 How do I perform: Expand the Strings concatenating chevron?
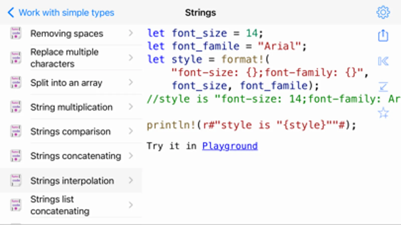pos(131,156)
